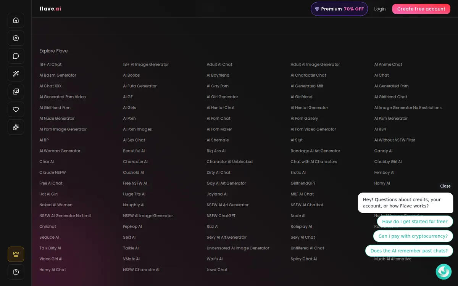This screenshot has height=286, width=458.
Task: Open the Talk Dirty AI link
Action: click(50, 248)
